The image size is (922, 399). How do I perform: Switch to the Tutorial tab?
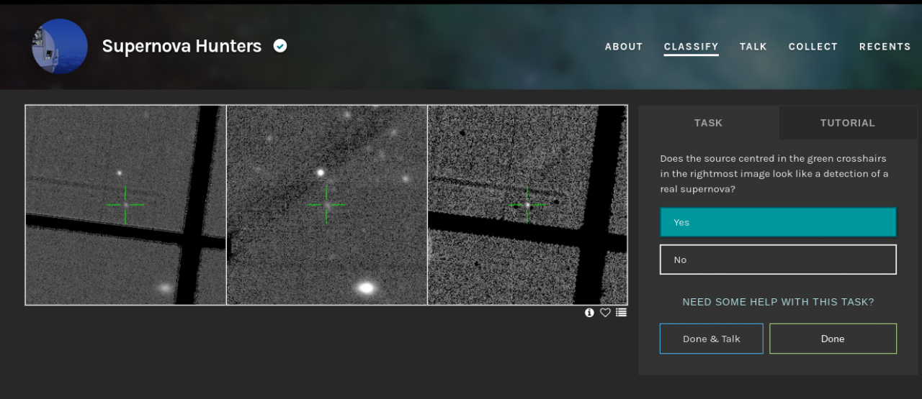click(x=847, y=123)
